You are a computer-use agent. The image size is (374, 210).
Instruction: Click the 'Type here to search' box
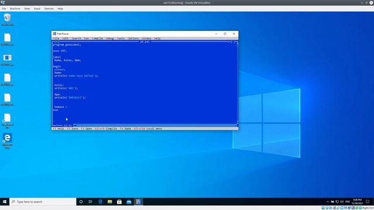tap(43, 202)
